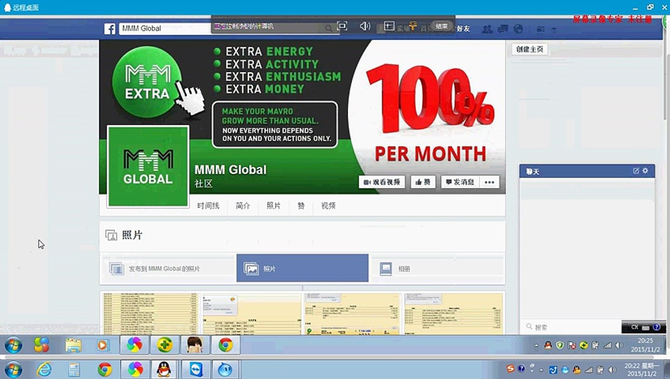
Task: Select the 相册 albums sub-tab
Action: point(437,268)
